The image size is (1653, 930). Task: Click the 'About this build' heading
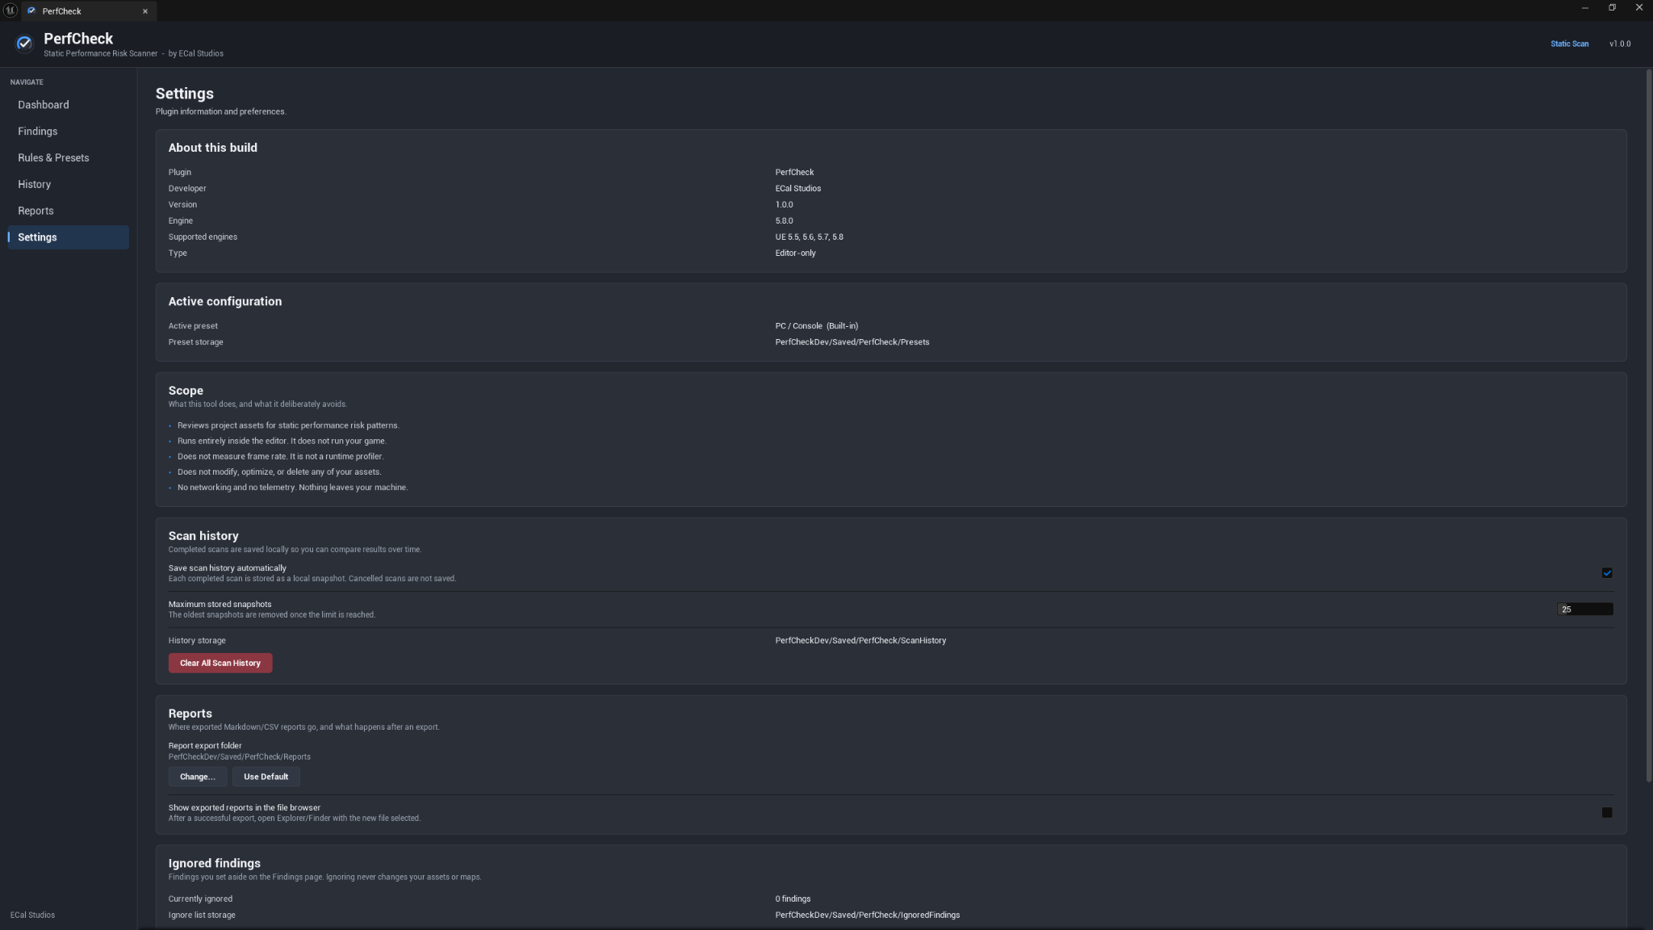point(213,148)
